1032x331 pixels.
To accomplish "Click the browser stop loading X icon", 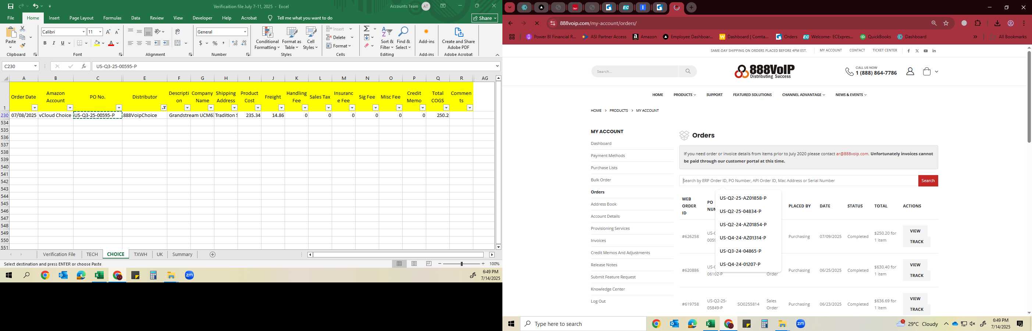I will pyautogui.click(x=537, y=23).
